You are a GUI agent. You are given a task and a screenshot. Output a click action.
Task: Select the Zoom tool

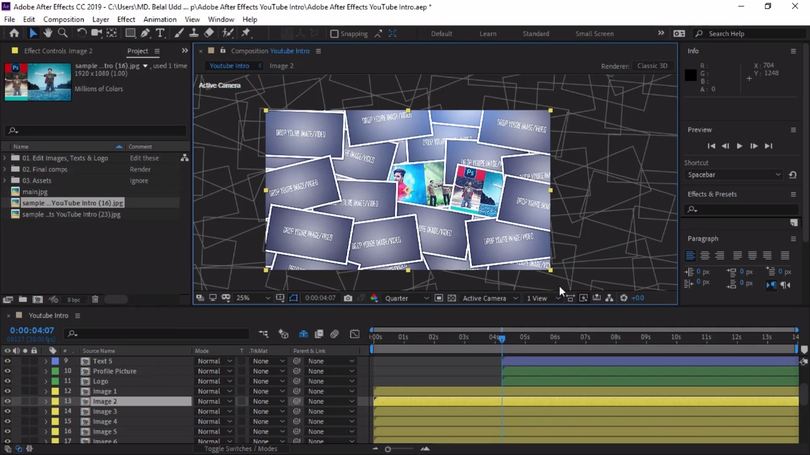[x=62, y=33]
